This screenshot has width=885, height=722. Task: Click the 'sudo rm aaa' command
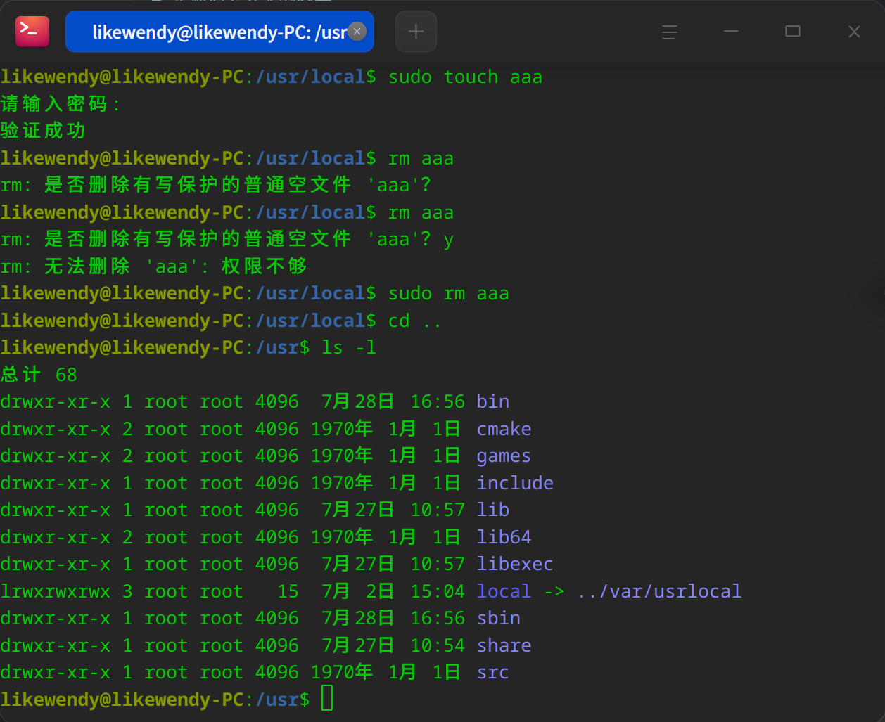(x=449, y=293)
